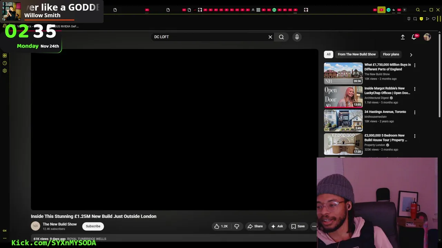Open the player triangle toolbar icon
The height and width of the screenshot is (248, 442).
427,19
